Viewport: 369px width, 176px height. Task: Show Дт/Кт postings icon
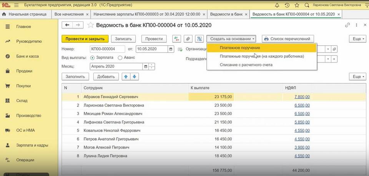[x=176, y=39]
